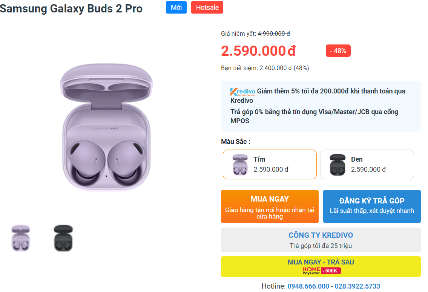The width and height of the screenshot is (428, 292).
Task: Click the ĐĂNG KÝ TRẢ GÓP button
Action: point(372,206)
